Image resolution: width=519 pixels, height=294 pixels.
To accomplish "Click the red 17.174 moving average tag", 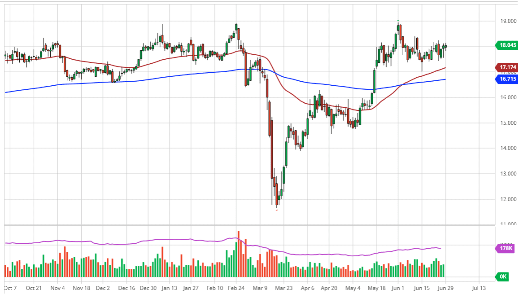I will (x=506, y=67).
